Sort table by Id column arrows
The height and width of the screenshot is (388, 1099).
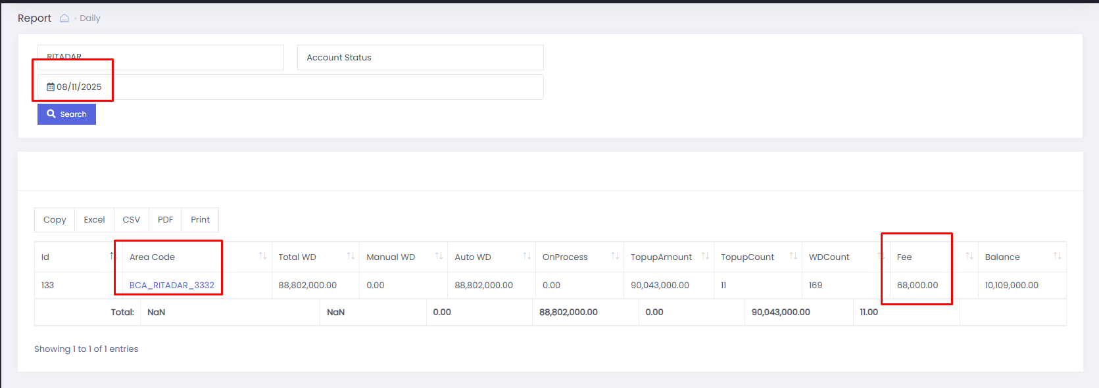click(112, 256)
